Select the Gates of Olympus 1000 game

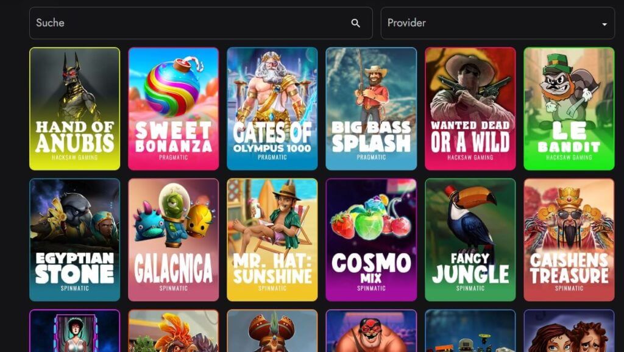click(272, 108)
